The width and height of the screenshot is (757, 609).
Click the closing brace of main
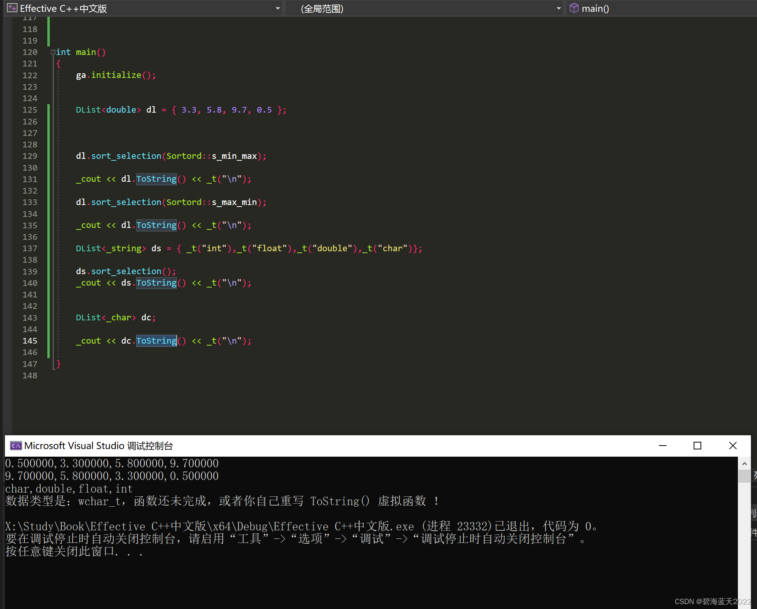click(58, 364)
